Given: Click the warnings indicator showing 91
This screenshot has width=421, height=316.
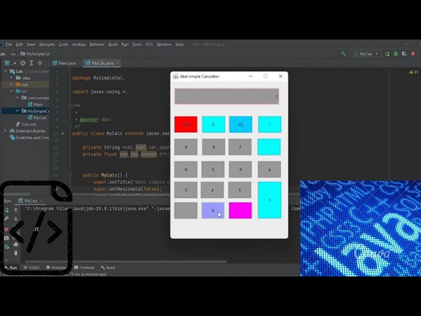Looking at the screenshot, I should [x=414, y=72].
